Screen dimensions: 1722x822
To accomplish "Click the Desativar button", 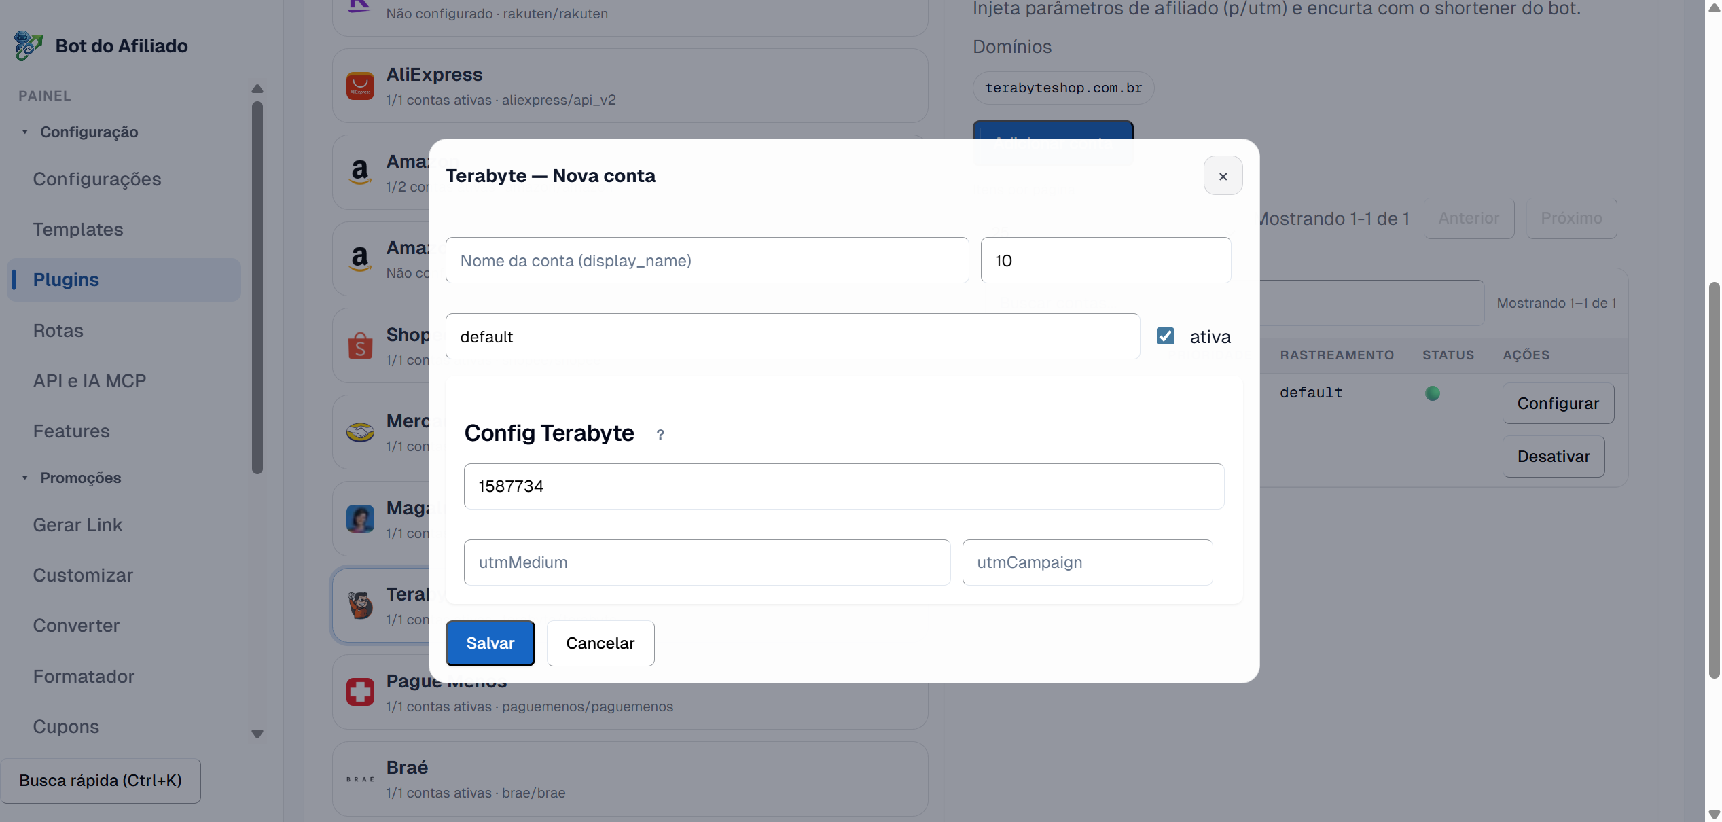I will [x=1554, y=457].
